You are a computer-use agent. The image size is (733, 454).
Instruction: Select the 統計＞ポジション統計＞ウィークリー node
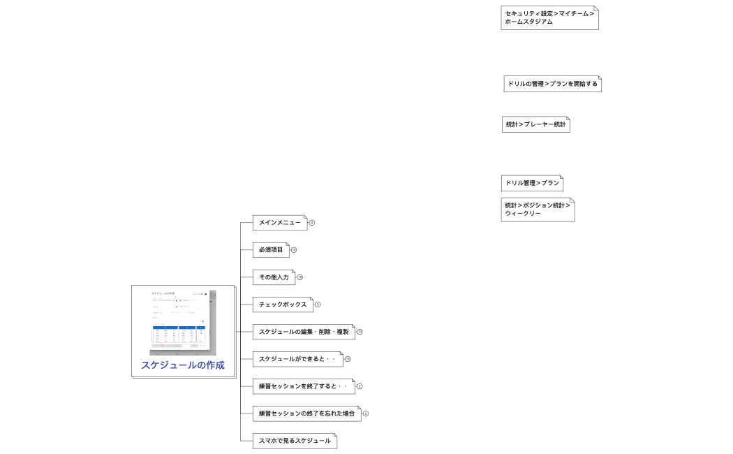coord(537,208)
